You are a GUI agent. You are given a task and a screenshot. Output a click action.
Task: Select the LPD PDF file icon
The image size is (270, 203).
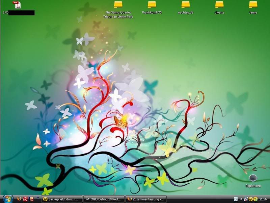click(x=17, y=5)
